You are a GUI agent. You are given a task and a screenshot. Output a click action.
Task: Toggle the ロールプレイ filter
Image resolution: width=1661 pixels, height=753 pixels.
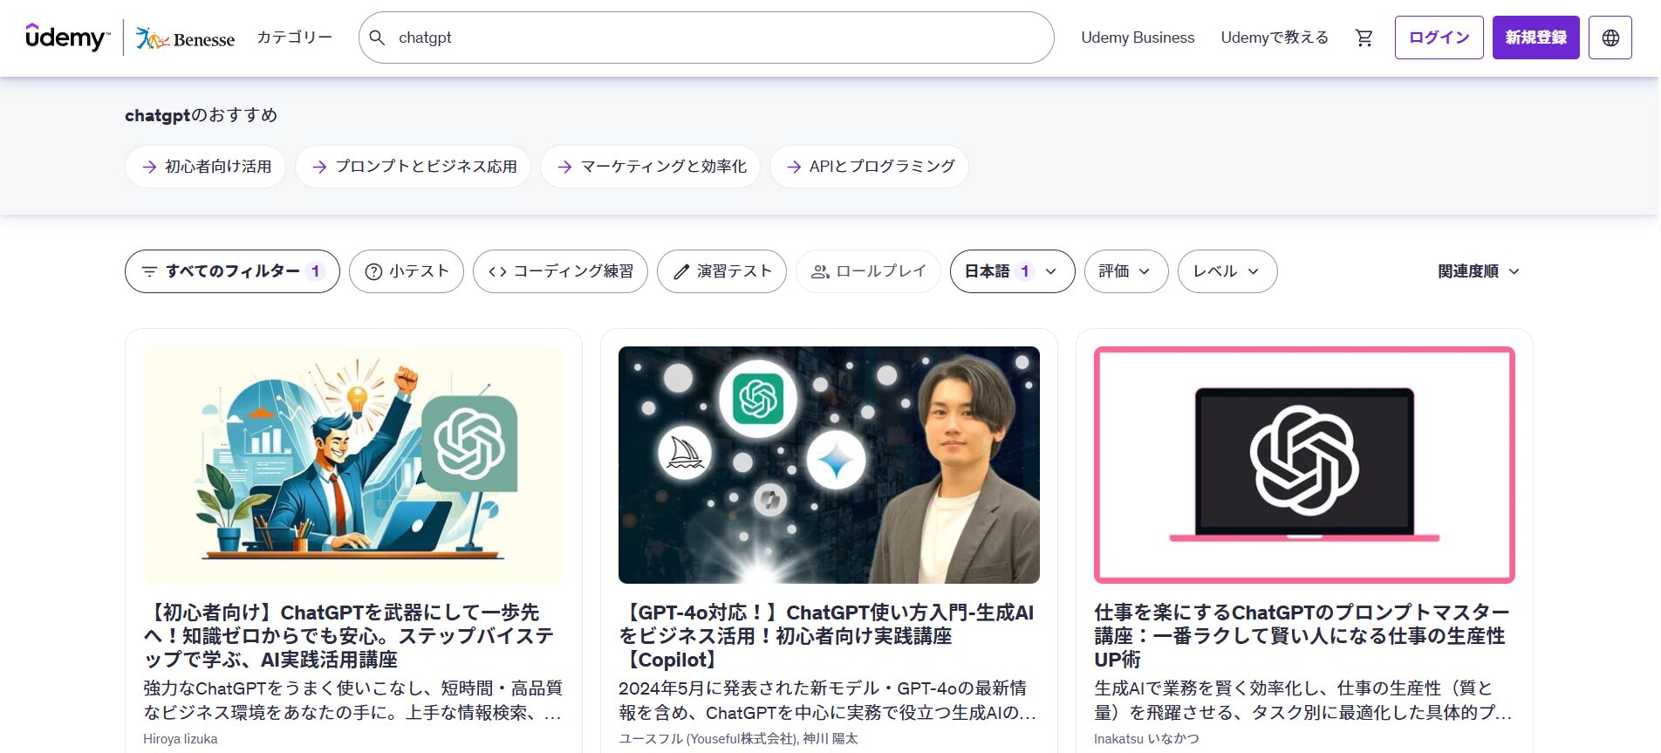(x=868, y=271)
